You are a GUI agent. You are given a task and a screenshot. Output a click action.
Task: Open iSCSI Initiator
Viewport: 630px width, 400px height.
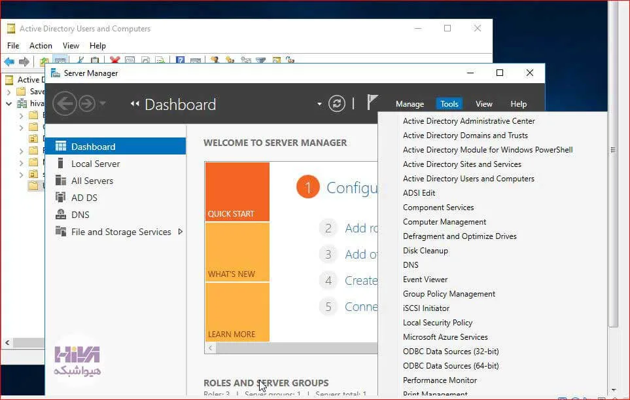coord(426,308)
